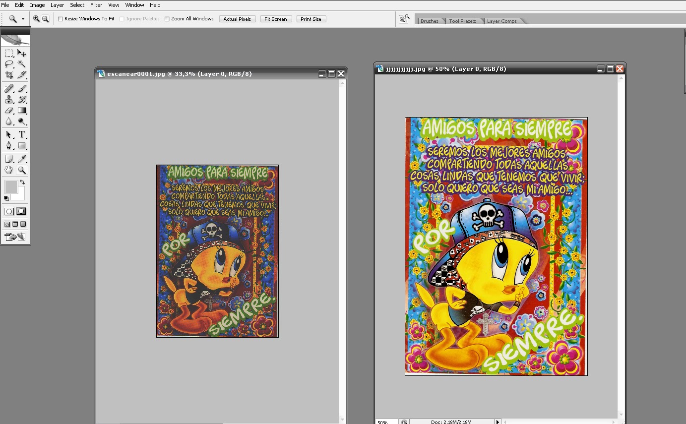Select the Dodge tool
This screenshot has width=686, height=424.
point(22,121)
